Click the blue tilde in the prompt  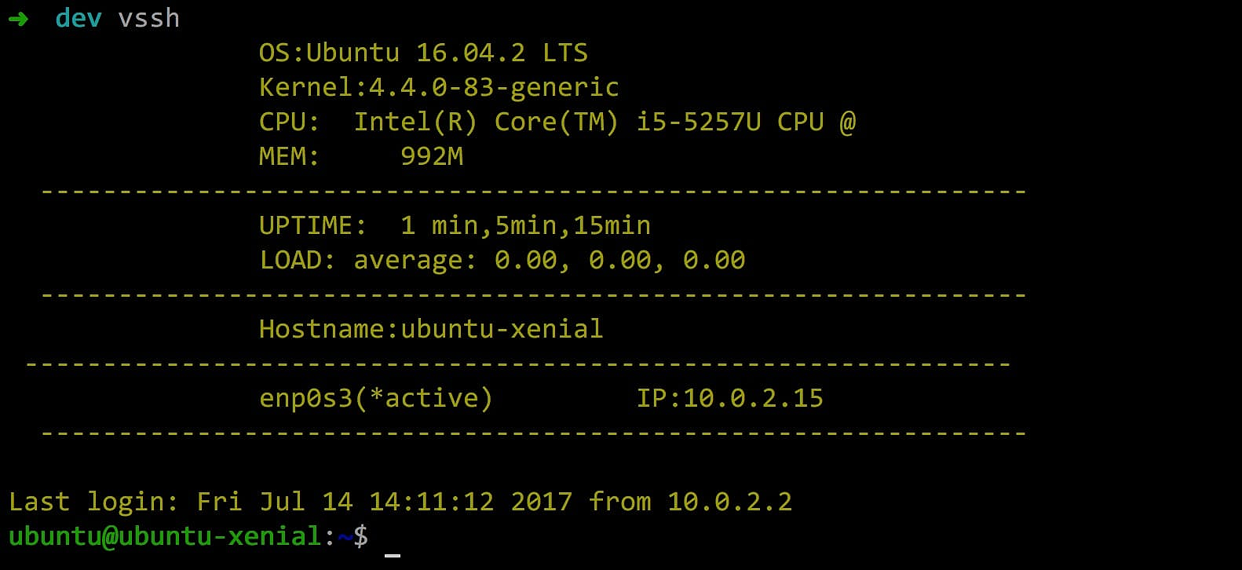344,536
